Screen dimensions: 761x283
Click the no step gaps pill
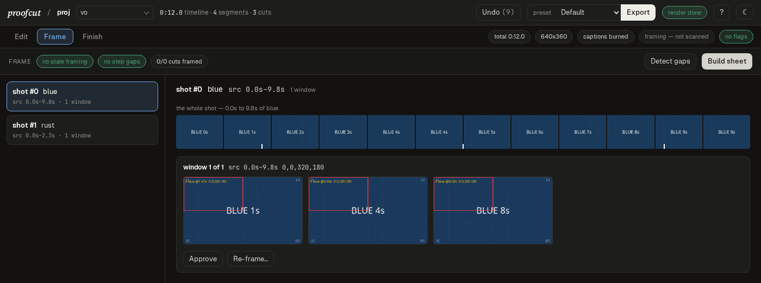[122, 61]
